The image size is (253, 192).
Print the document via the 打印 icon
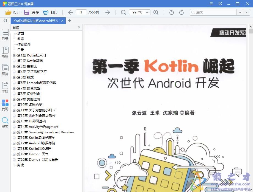click(45, 12)
